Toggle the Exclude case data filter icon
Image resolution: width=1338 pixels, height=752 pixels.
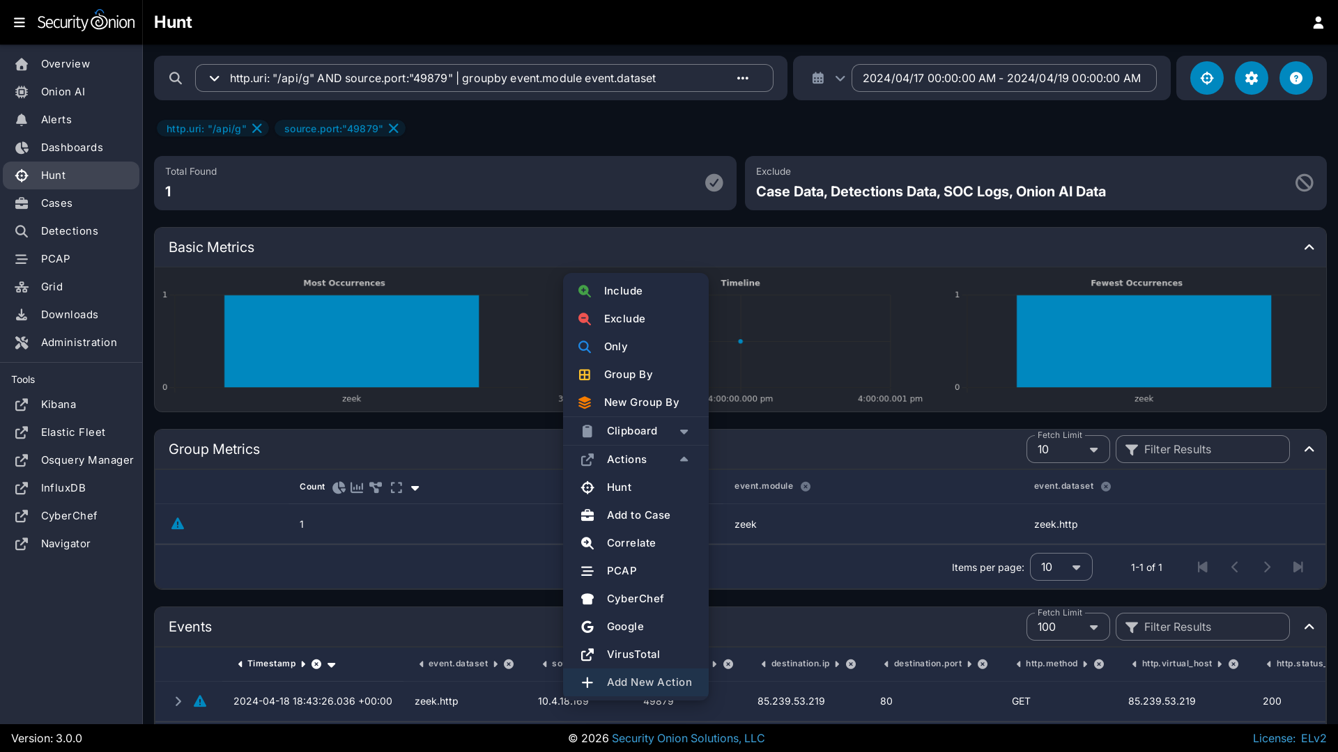pos(1304,182)
